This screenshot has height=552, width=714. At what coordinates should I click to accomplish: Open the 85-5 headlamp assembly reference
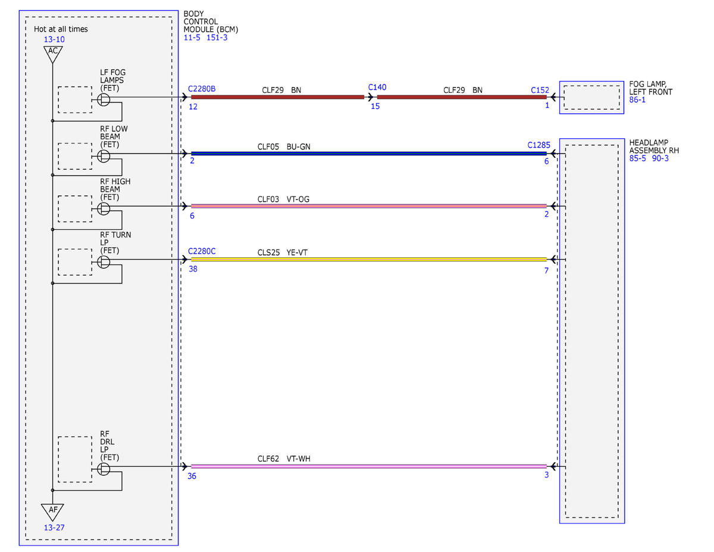pyautogui.click(x=638, y=158)
